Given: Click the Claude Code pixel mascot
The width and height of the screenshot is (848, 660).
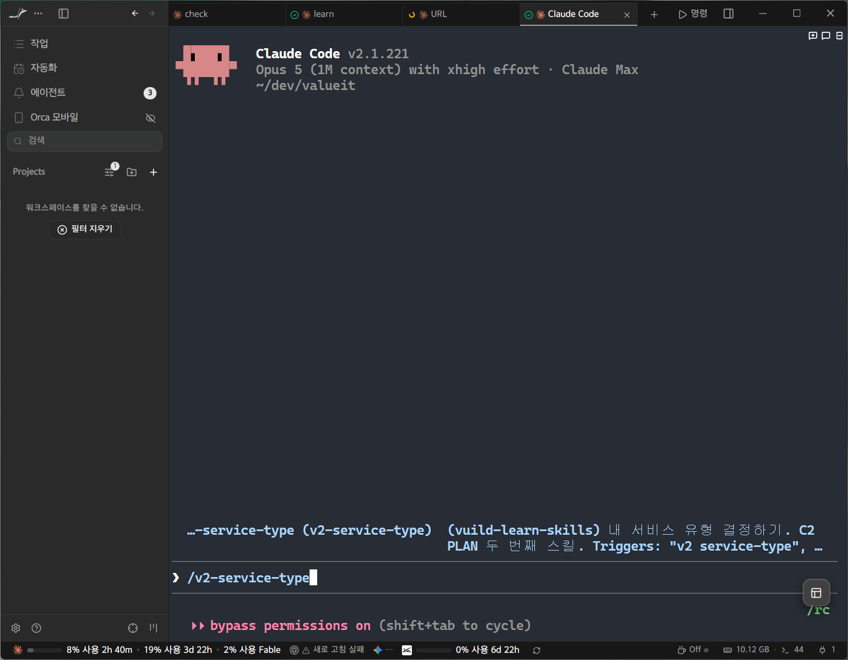Looking at the screenshot, I should (206, 65).
